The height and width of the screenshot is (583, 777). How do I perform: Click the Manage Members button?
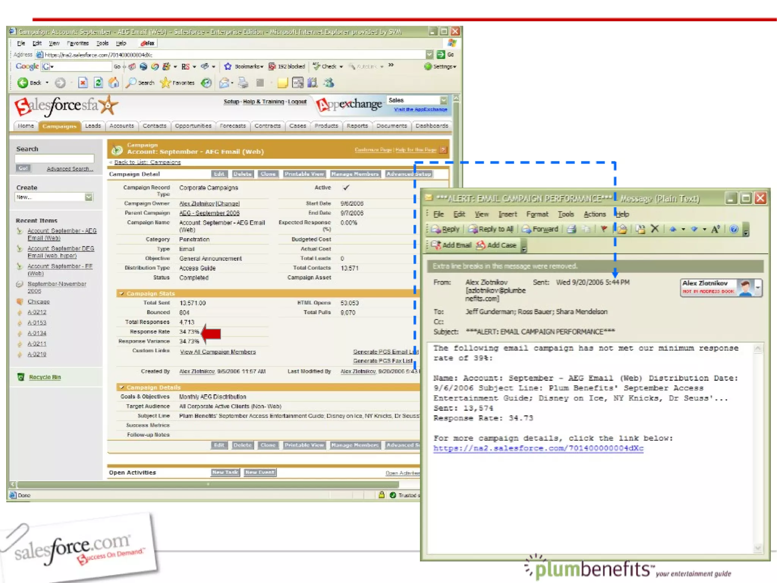click(355, 174)
